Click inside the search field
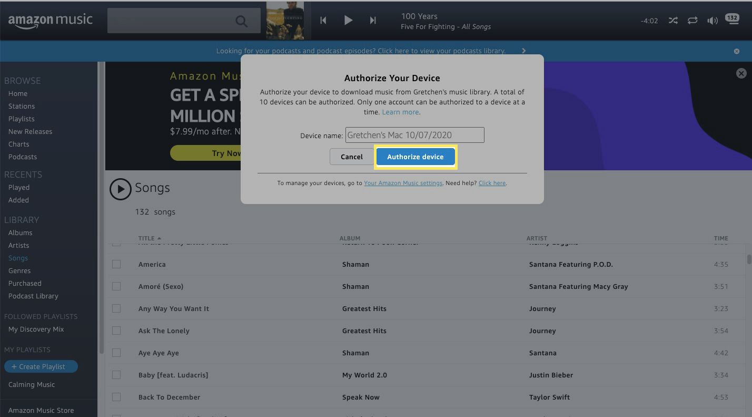The width and height of the screenshot is (752, 417). 184,21
